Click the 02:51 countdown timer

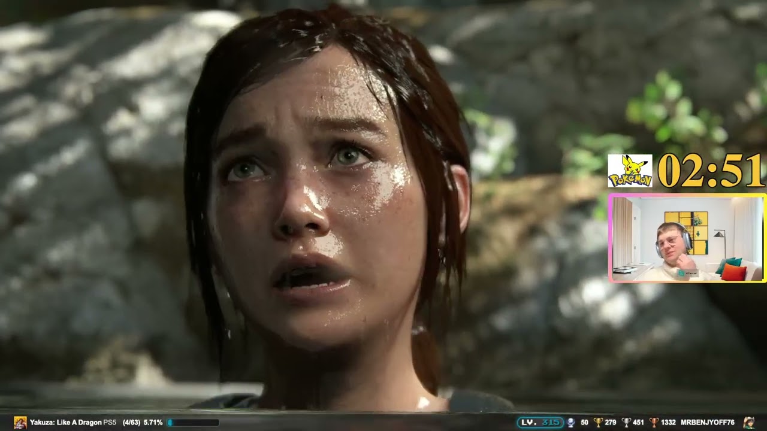coord(710,171)
